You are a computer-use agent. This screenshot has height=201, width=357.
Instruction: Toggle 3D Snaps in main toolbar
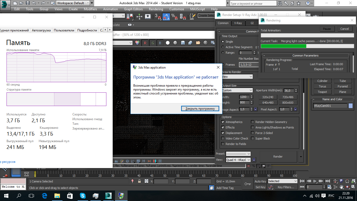tap(158, 16)
